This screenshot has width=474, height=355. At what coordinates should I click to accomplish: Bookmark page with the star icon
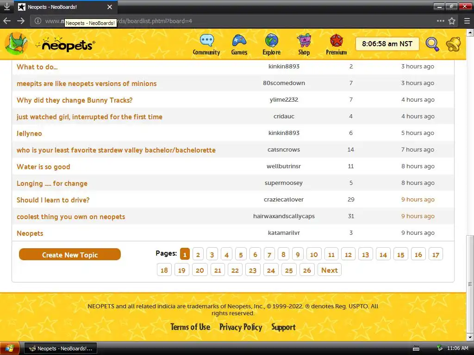point(452,21)
